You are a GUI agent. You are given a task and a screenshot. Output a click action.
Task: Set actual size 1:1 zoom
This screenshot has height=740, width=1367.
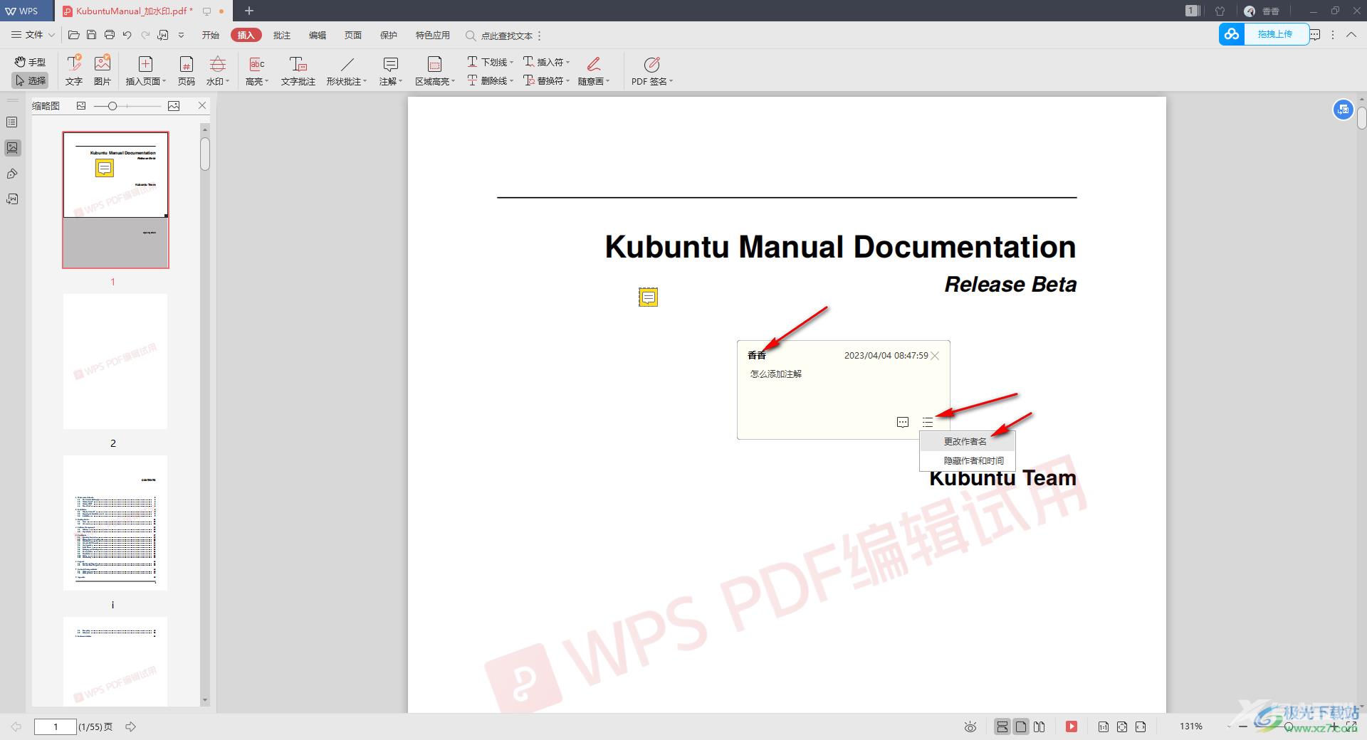click(1103, 726)
